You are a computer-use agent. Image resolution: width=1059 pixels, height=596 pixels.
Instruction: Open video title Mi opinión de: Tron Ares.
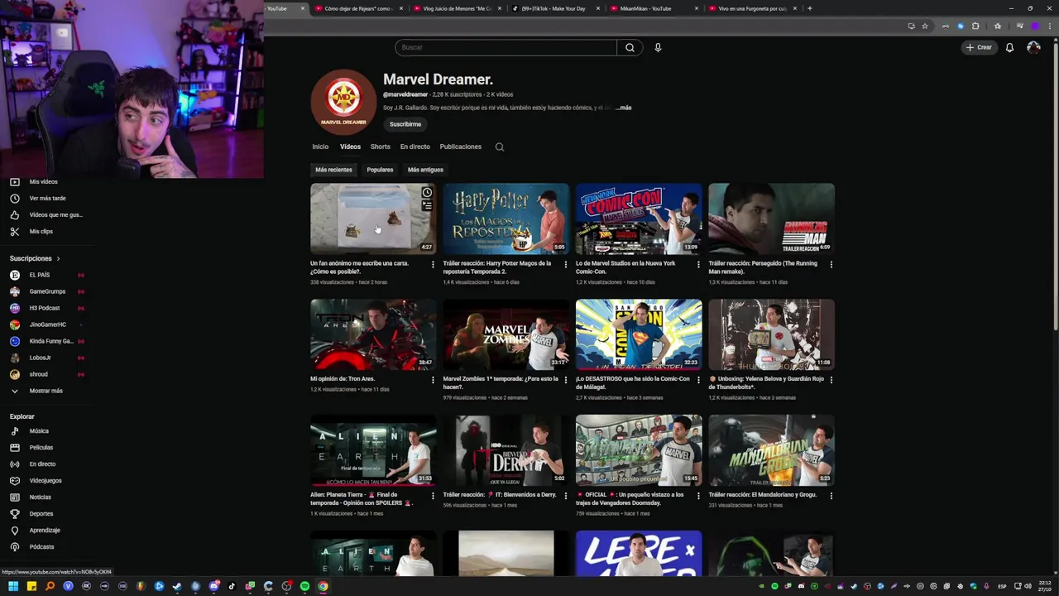(x=343, y=379)
